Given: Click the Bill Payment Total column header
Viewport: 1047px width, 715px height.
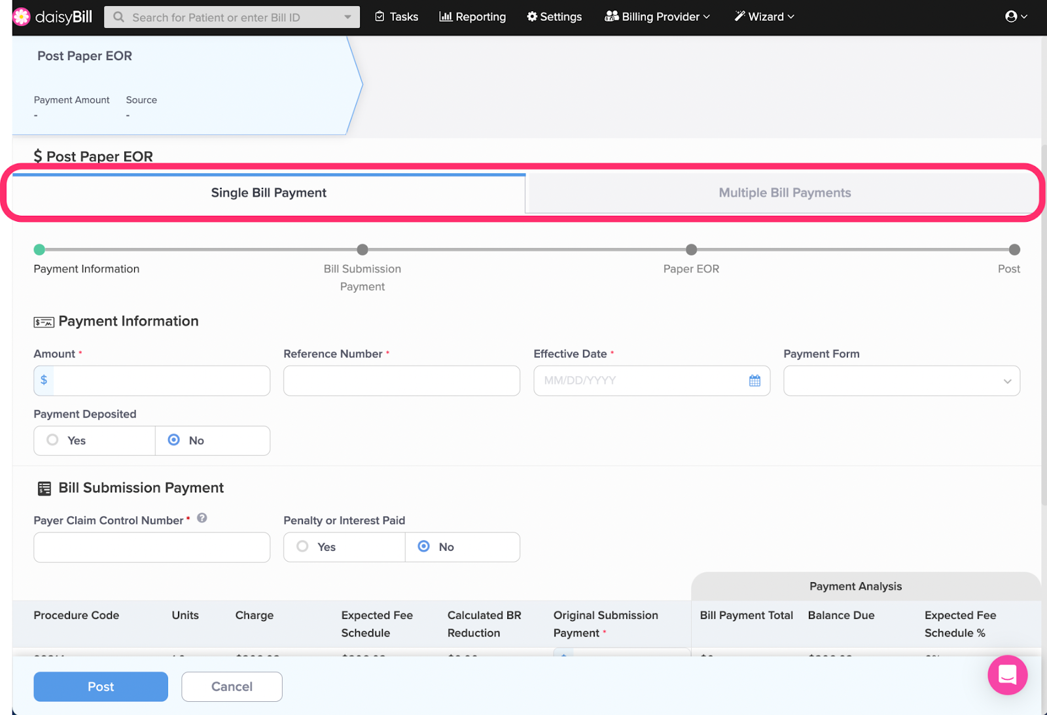Looking at the screenshot, I should 747,616.
